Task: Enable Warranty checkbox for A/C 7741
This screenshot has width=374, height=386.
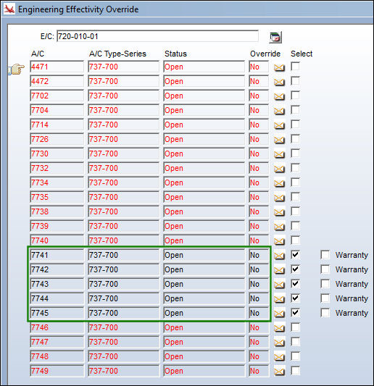Action: pyautogui.click(x=325, y=255)
